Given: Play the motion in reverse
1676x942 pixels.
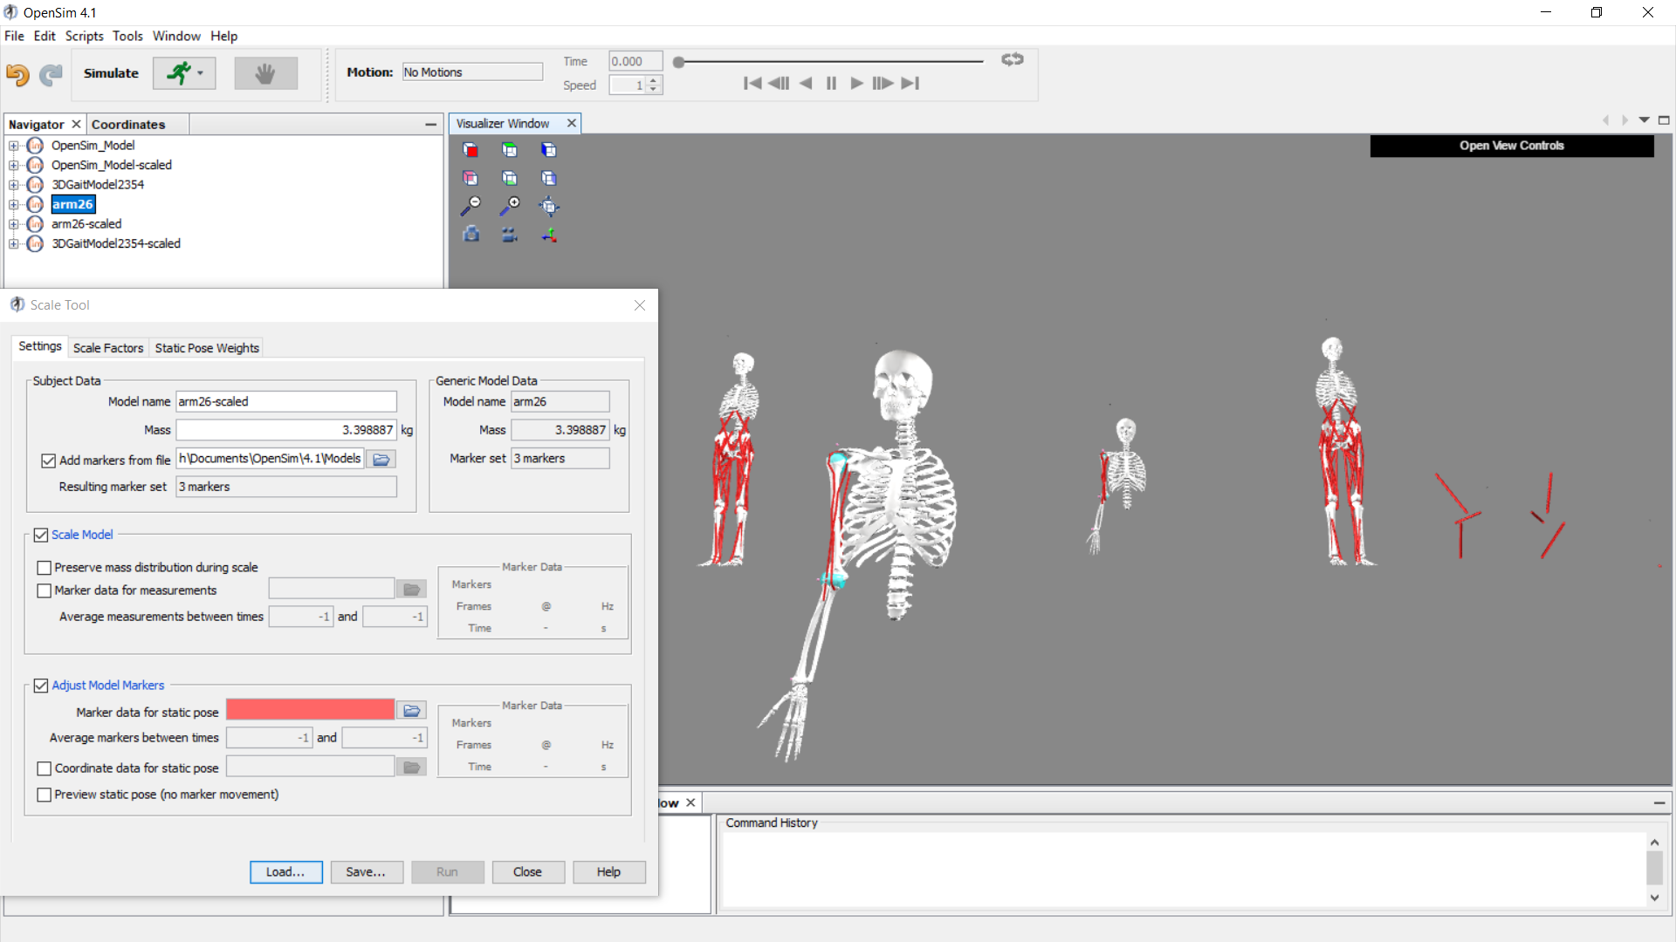Looking at the screenshot, I should pyautogui.click(x=807, y=83).
